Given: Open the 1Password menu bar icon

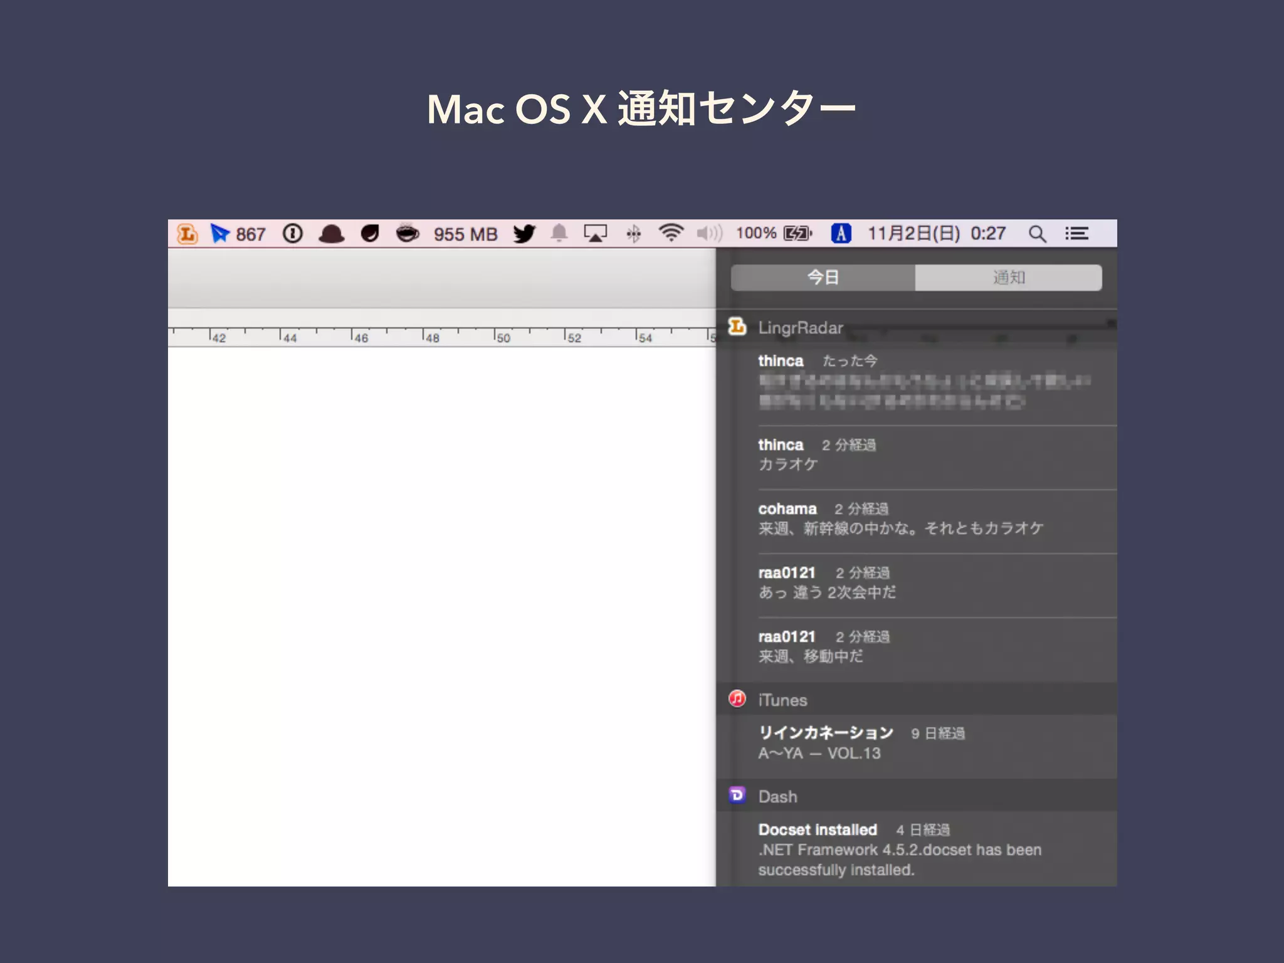Looking at the screenshot, I should [x=293, y=234].
